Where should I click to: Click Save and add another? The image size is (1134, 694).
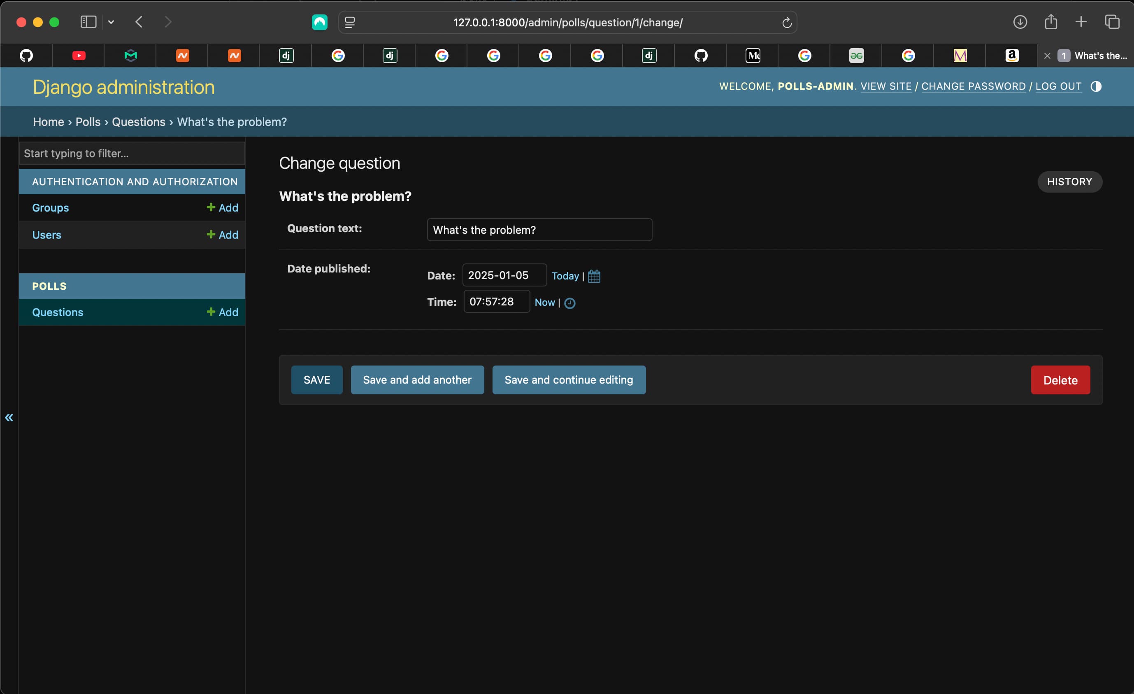[417, 380]
